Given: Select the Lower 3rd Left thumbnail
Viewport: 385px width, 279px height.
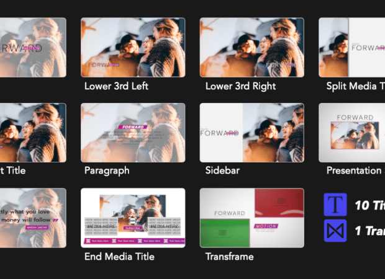Looking at the screenshot, I should point(133,47).
